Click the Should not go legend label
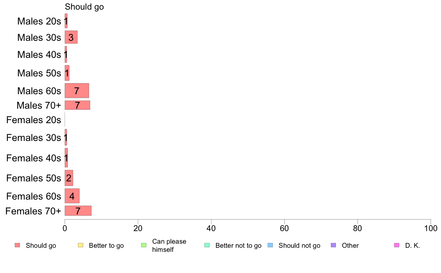The image size is (441, 273). click(300, 246)
